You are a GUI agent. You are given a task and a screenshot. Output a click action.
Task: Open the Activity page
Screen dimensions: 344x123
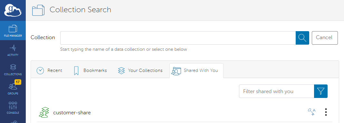click(x=13, y=50)
